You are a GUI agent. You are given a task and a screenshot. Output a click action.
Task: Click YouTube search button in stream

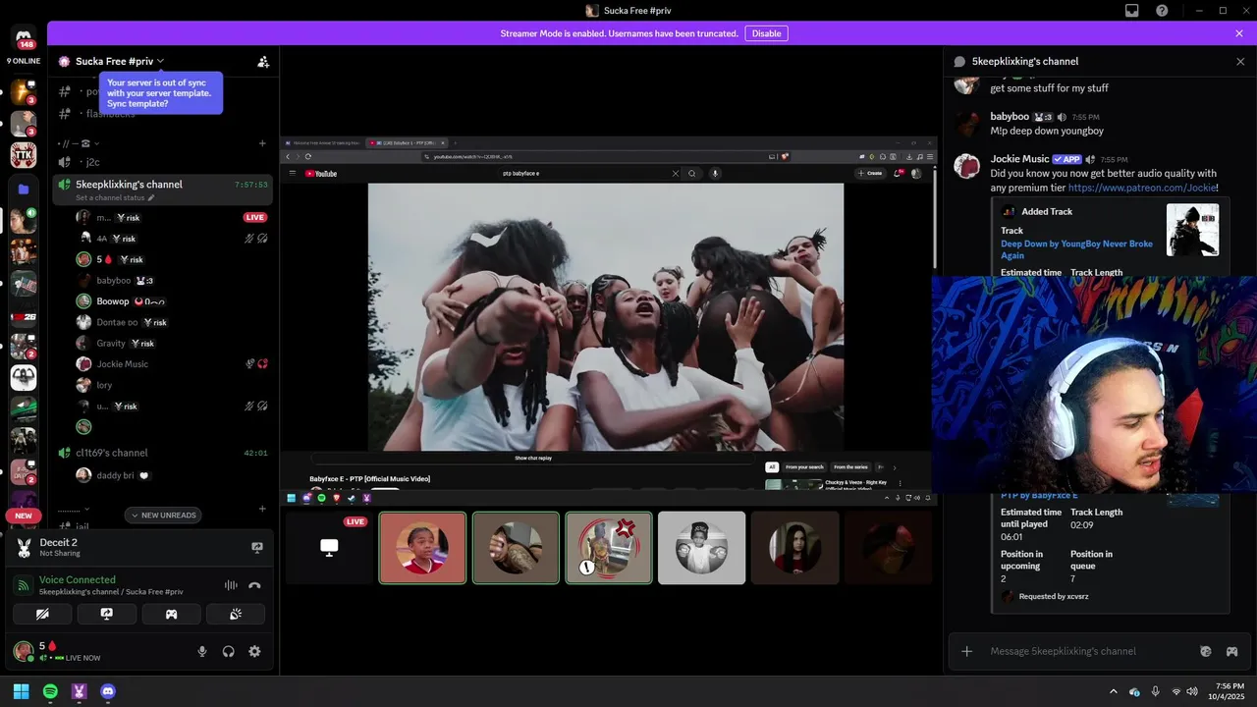coord(691,174)
